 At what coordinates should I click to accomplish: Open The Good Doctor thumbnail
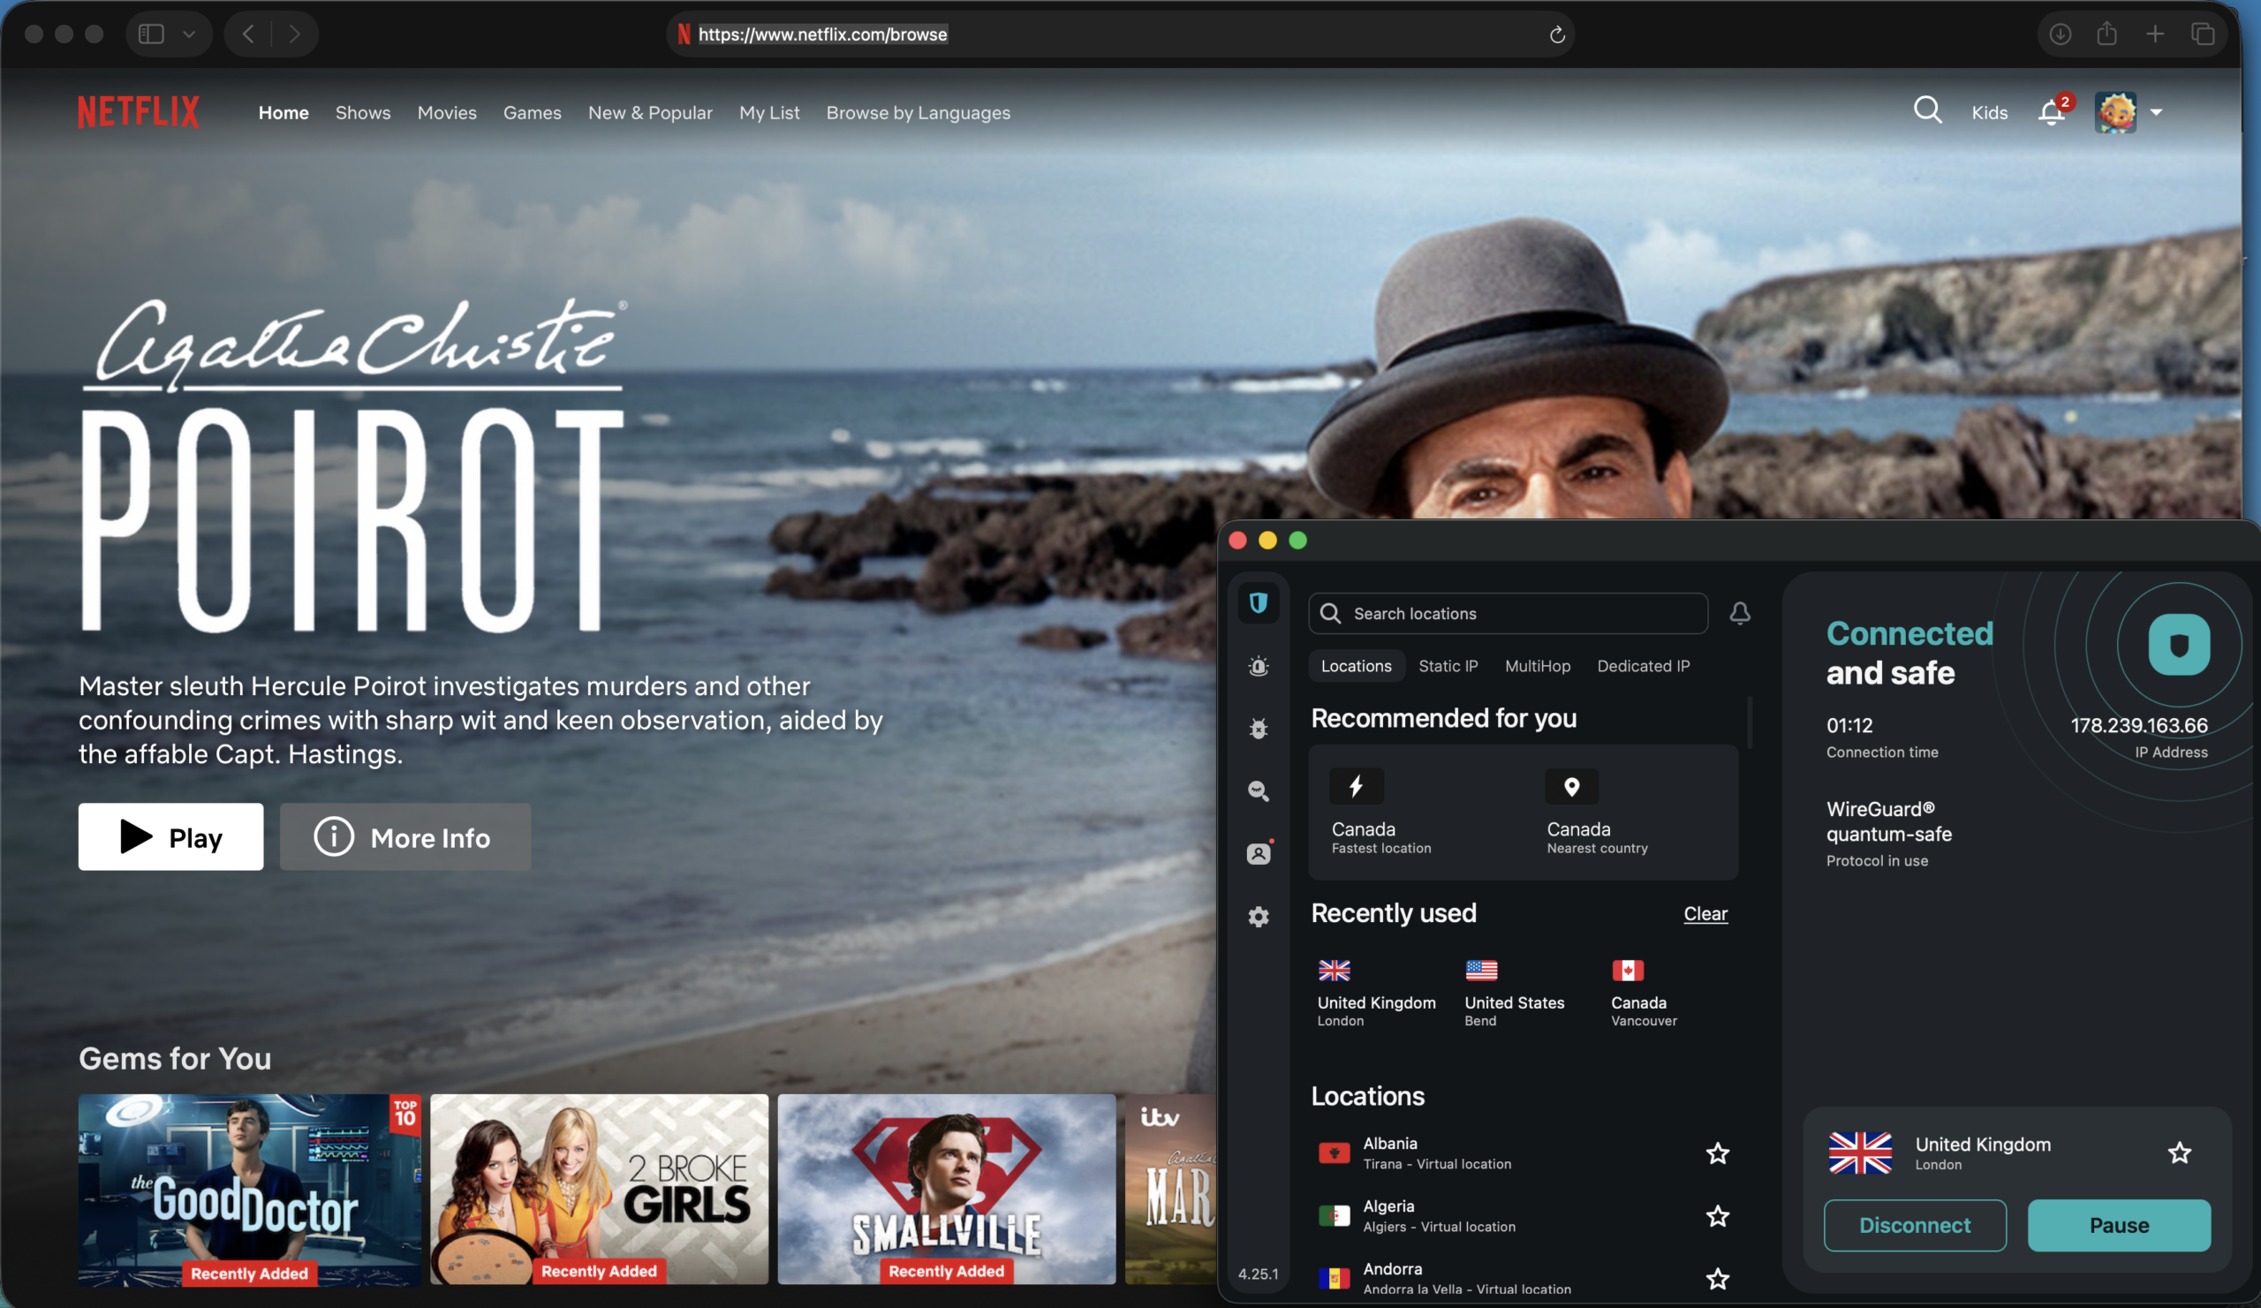(x=249, y=1190)
